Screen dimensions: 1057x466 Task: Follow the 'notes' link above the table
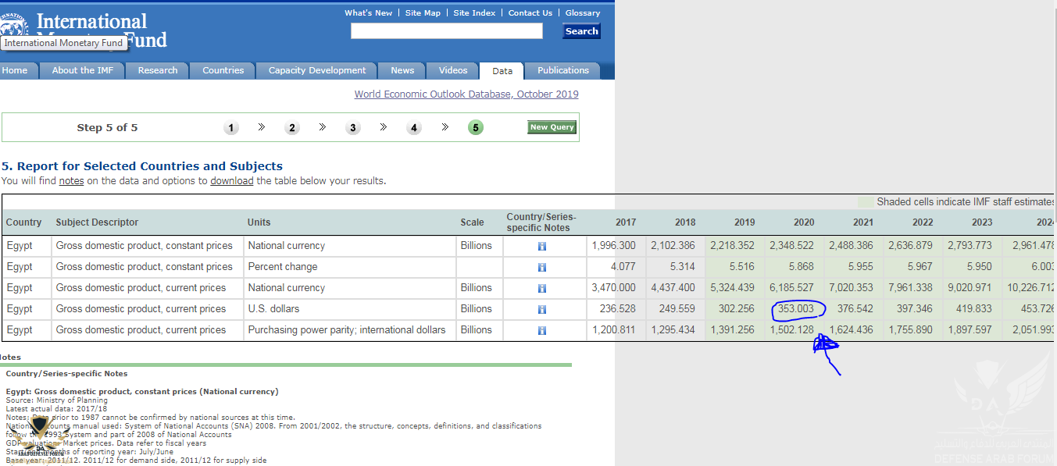coord(71,181)
